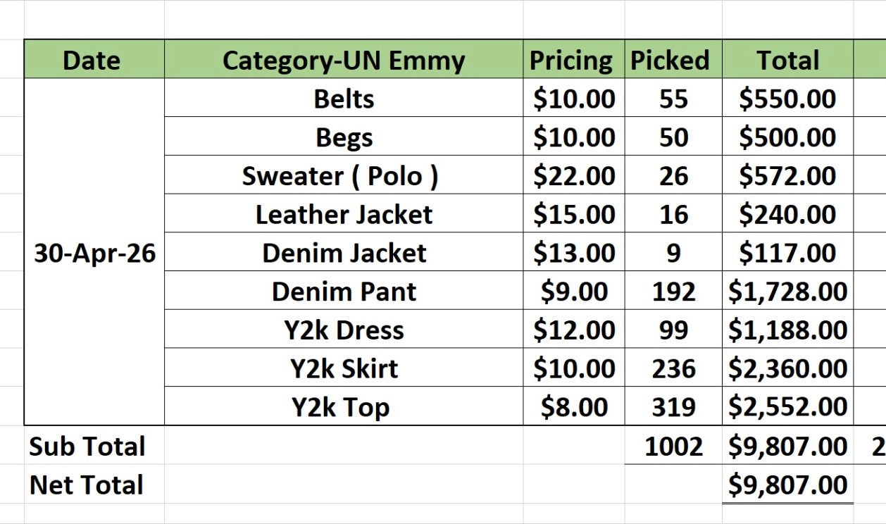This screenshot has height=524, width=886.
Task: Click the Pricing column header cell
Action: click(x=574, y=59)
